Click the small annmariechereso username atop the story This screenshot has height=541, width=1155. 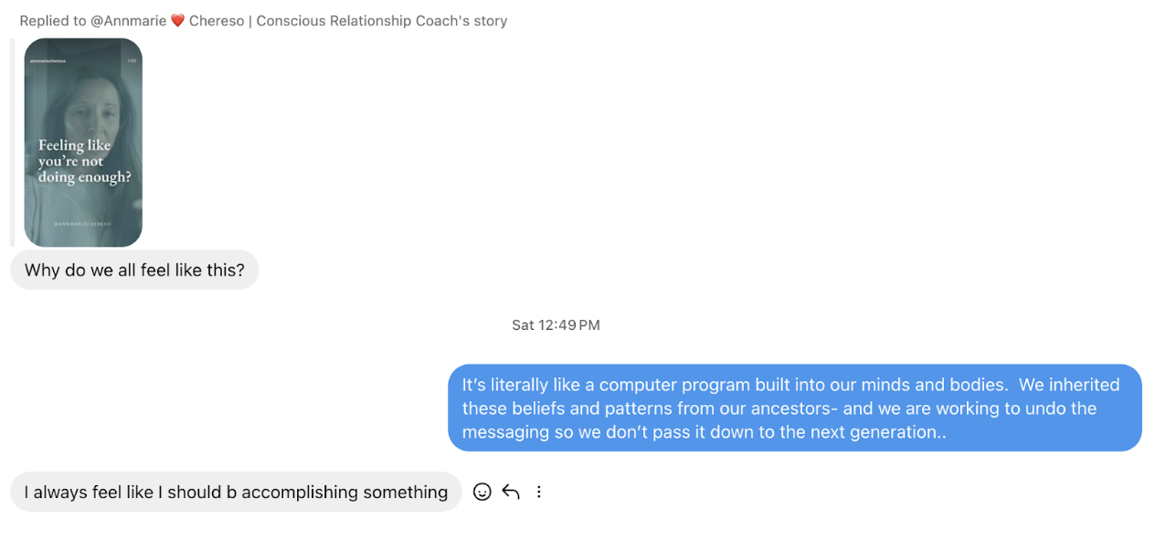tap(48, 60)
